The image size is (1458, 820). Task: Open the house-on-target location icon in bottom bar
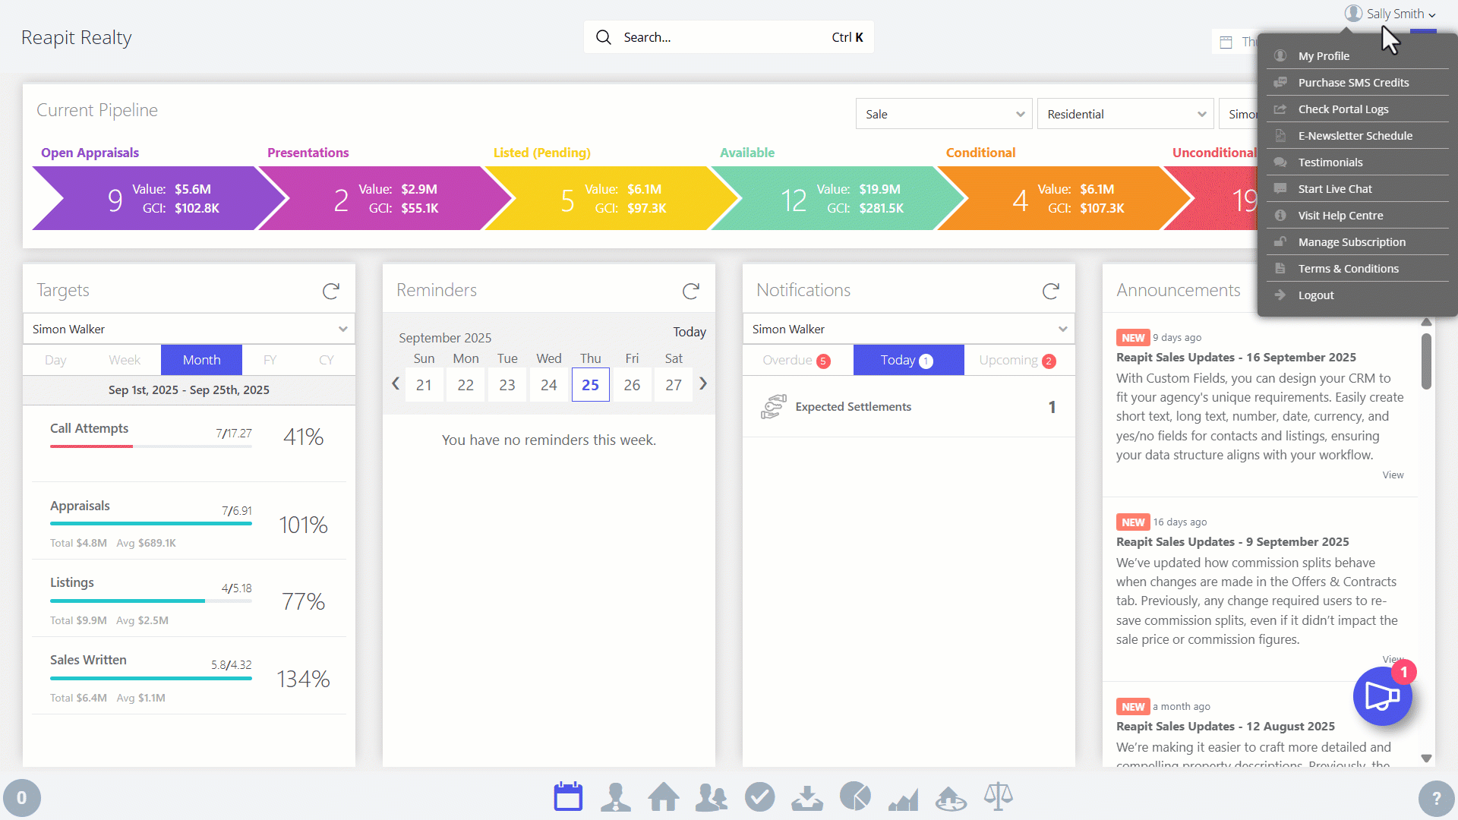tap(951, 798)
